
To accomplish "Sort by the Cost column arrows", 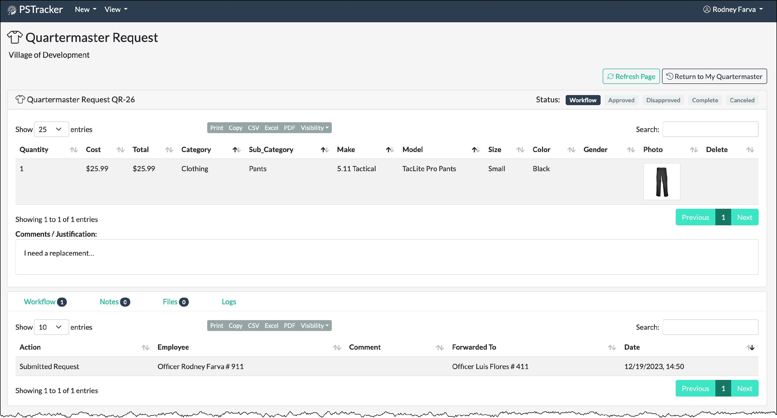I will [x=120, y=150].
